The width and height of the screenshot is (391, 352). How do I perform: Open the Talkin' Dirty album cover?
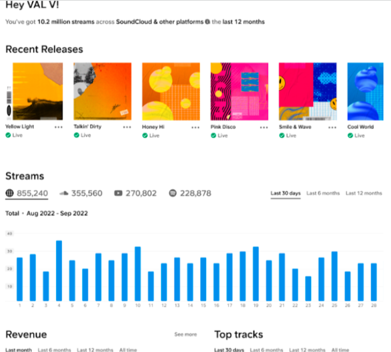102,91
